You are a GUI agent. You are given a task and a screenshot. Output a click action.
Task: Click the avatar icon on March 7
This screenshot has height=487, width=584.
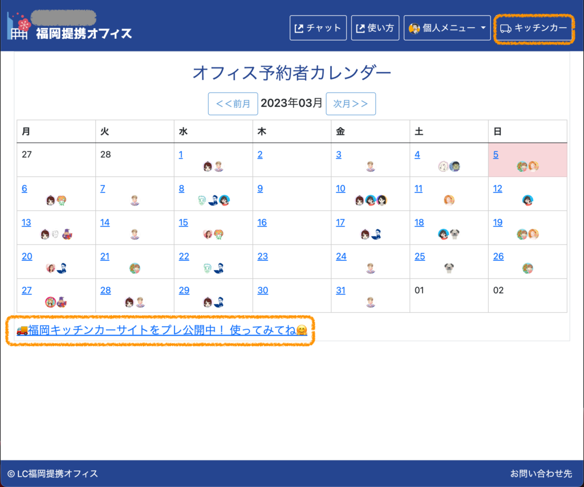pos(135,200)
